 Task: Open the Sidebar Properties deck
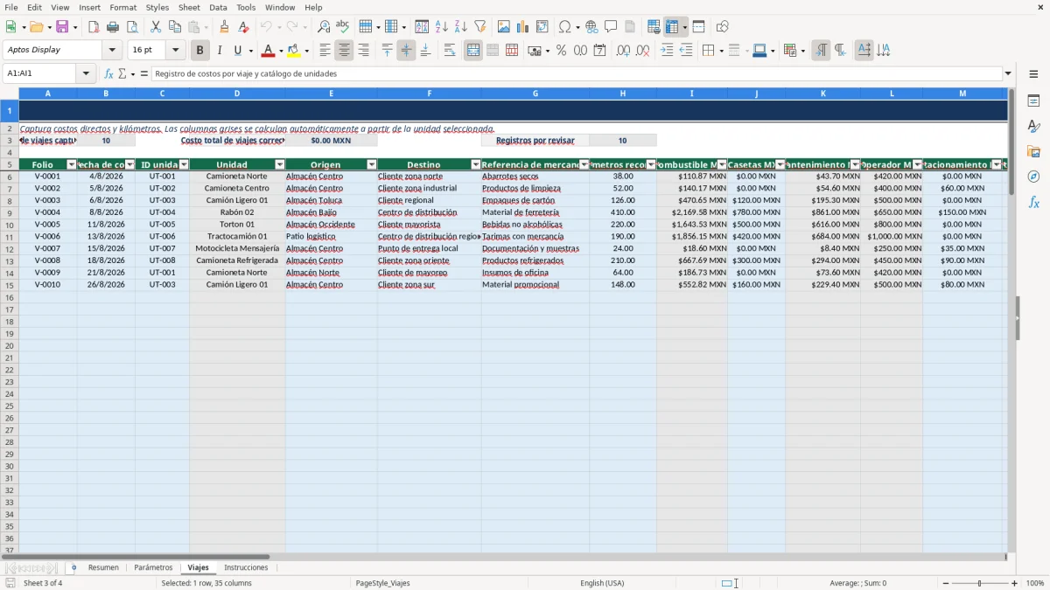[1033, 101]
